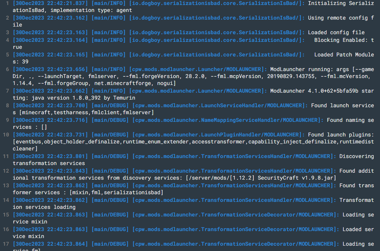The height and width of the screenshot is (251, 380).
Task: Click 'ModLauncher running: args' text
Action: pos(310,69)
